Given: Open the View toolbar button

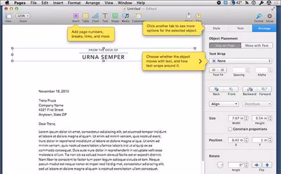Looking at the screenshot, I should 8,16.
